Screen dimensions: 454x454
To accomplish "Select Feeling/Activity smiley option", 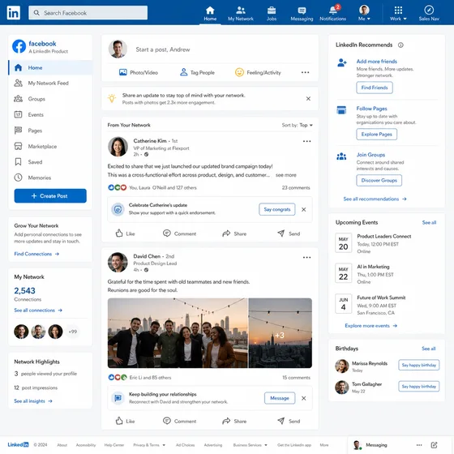I will [258, 72].
